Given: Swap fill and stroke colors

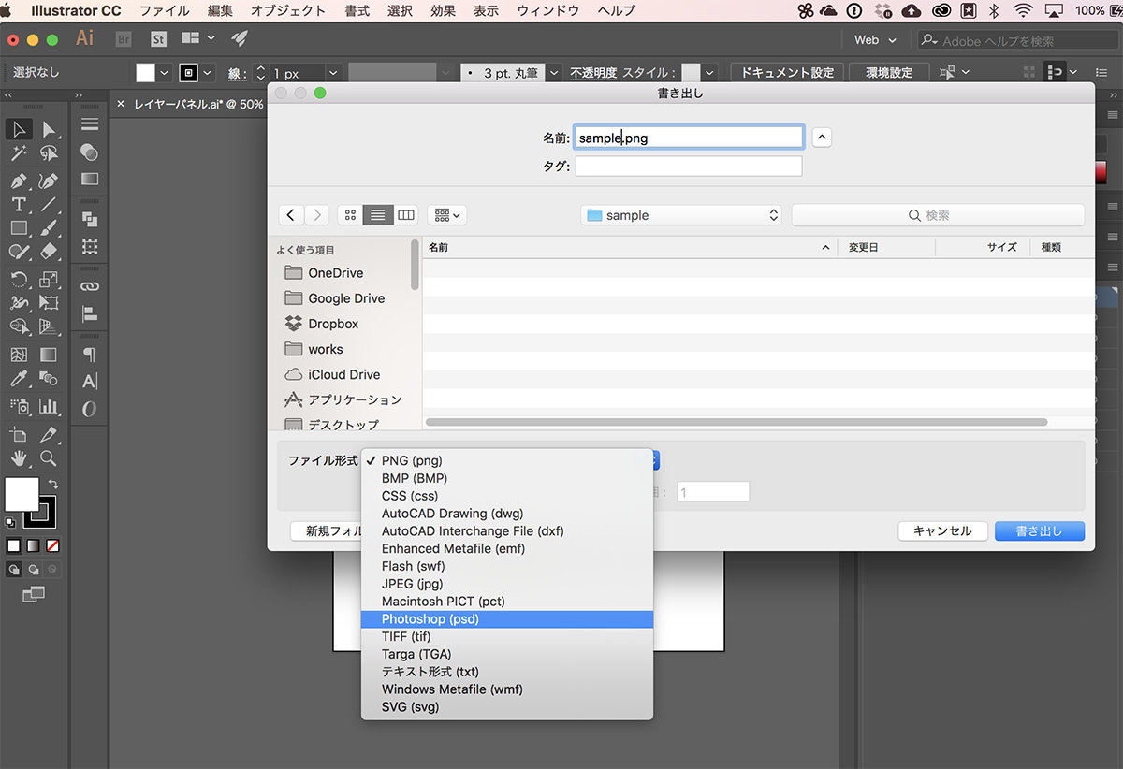Looking at the screenshot, I should click(53, 484).
